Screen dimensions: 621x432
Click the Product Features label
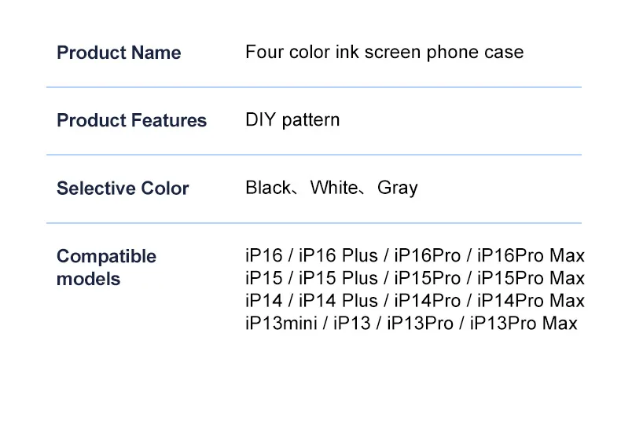click(131, 121)
